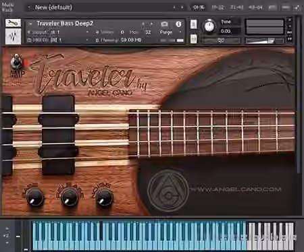Minimize the instrument header view
Screen dimensions: 304x252
click(x=290, y=26)
